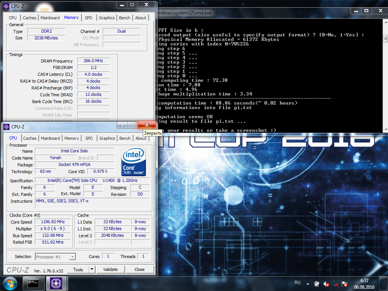388x291 pixels.
Task: Click the muted volume tray icon
Action: pyautogui.click(x=326, y=284)
